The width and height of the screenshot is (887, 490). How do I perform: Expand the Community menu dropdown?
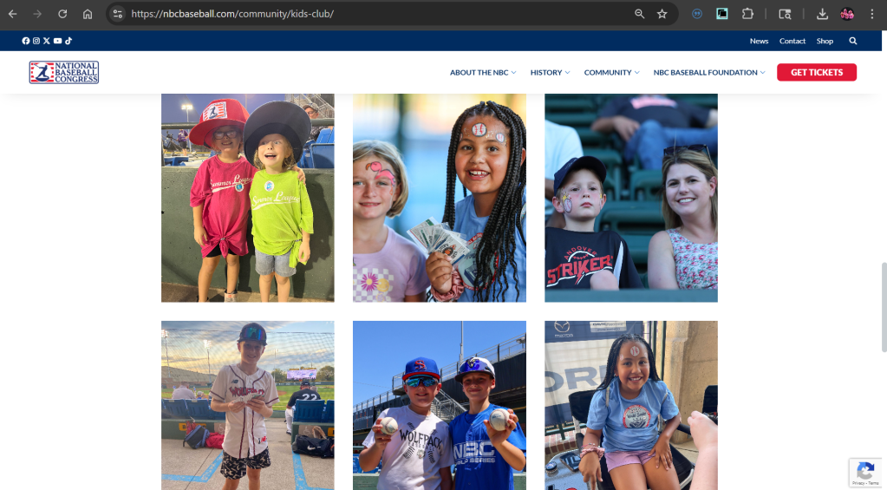pos(611,73)
